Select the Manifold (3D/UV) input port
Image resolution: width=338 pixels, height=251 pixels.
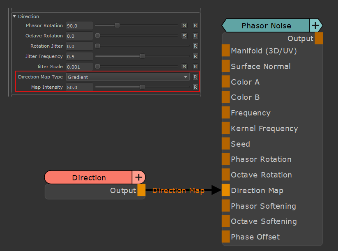226,51
